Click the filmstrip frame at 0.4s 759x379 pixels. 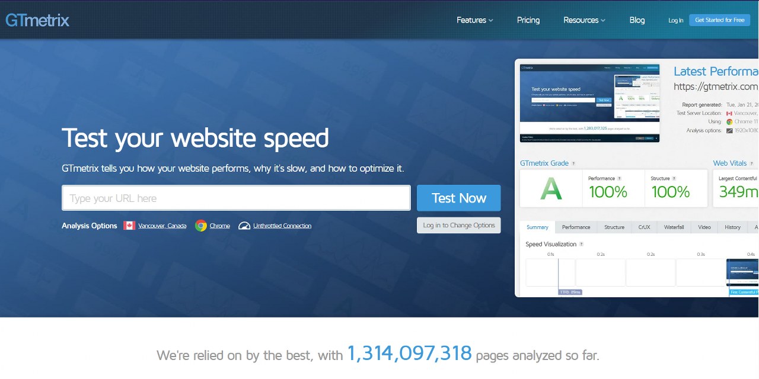pyautogui.click(x=742, y=272)
